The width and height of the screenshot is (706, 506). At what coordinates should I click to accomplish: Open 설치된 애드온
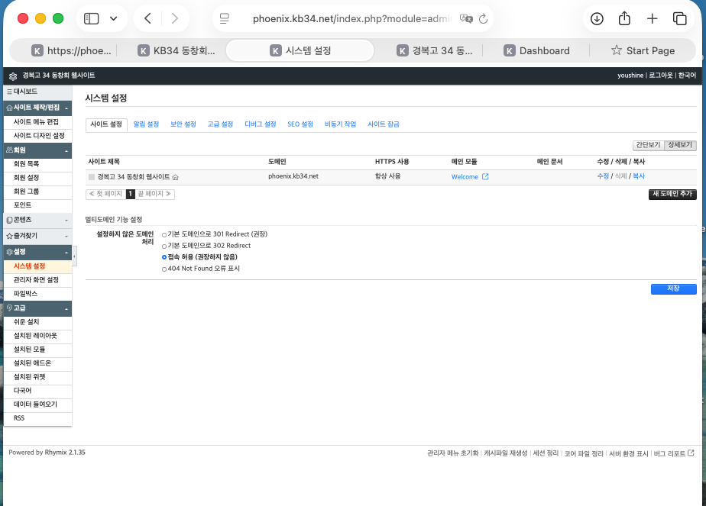tap(37, 363)
